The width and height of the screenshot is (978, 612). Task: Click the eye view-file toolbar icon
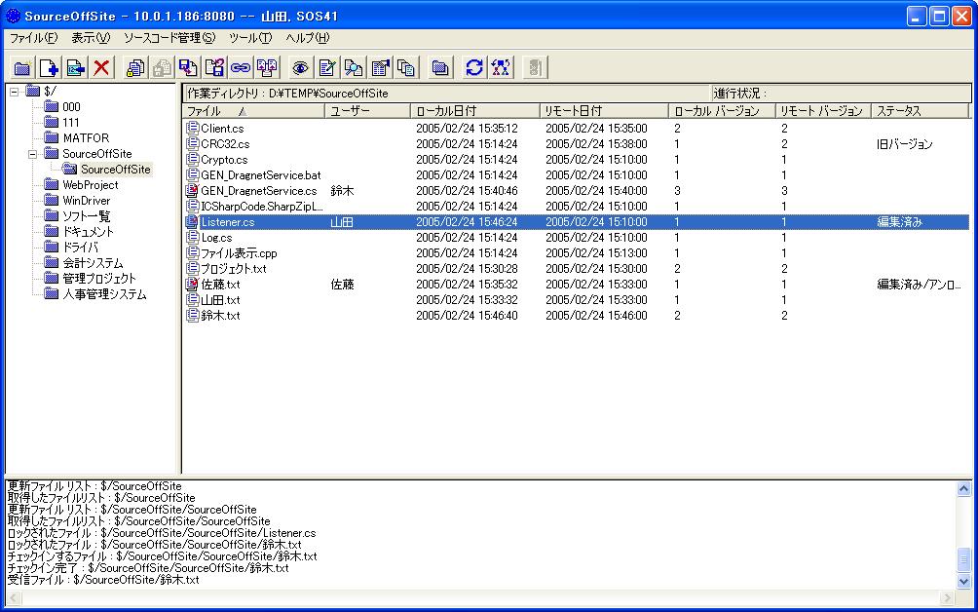[301, 67]
